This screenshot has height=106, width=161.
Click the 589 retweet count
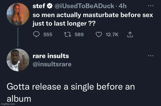[x=79, y=34]
